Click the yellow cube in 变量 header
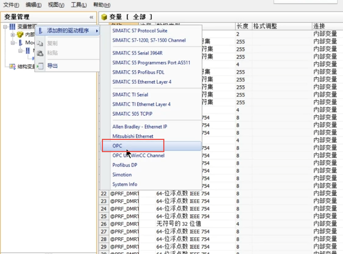This screenshot has height=254, width=343. [104, 17]
